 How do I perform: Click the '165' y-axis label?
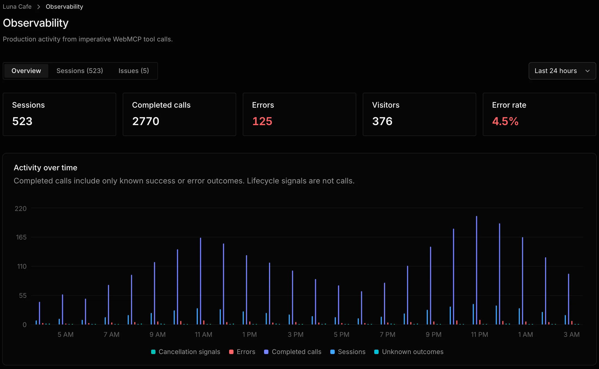point(21,237)
